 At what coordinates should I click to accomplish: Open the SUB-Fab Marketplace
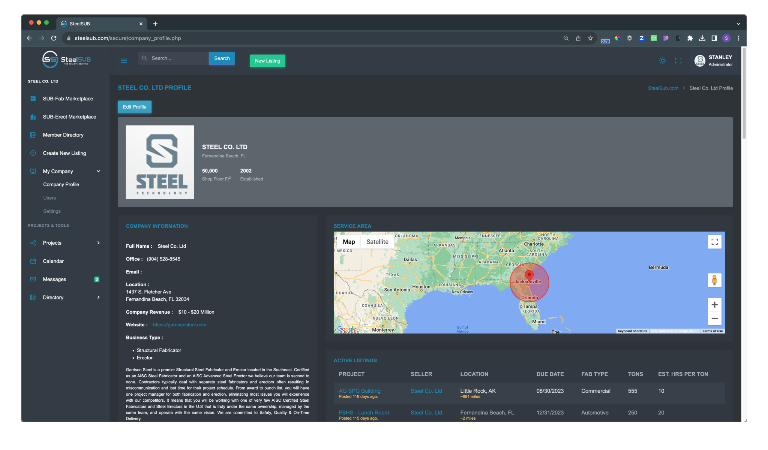(x=67, y=99)
